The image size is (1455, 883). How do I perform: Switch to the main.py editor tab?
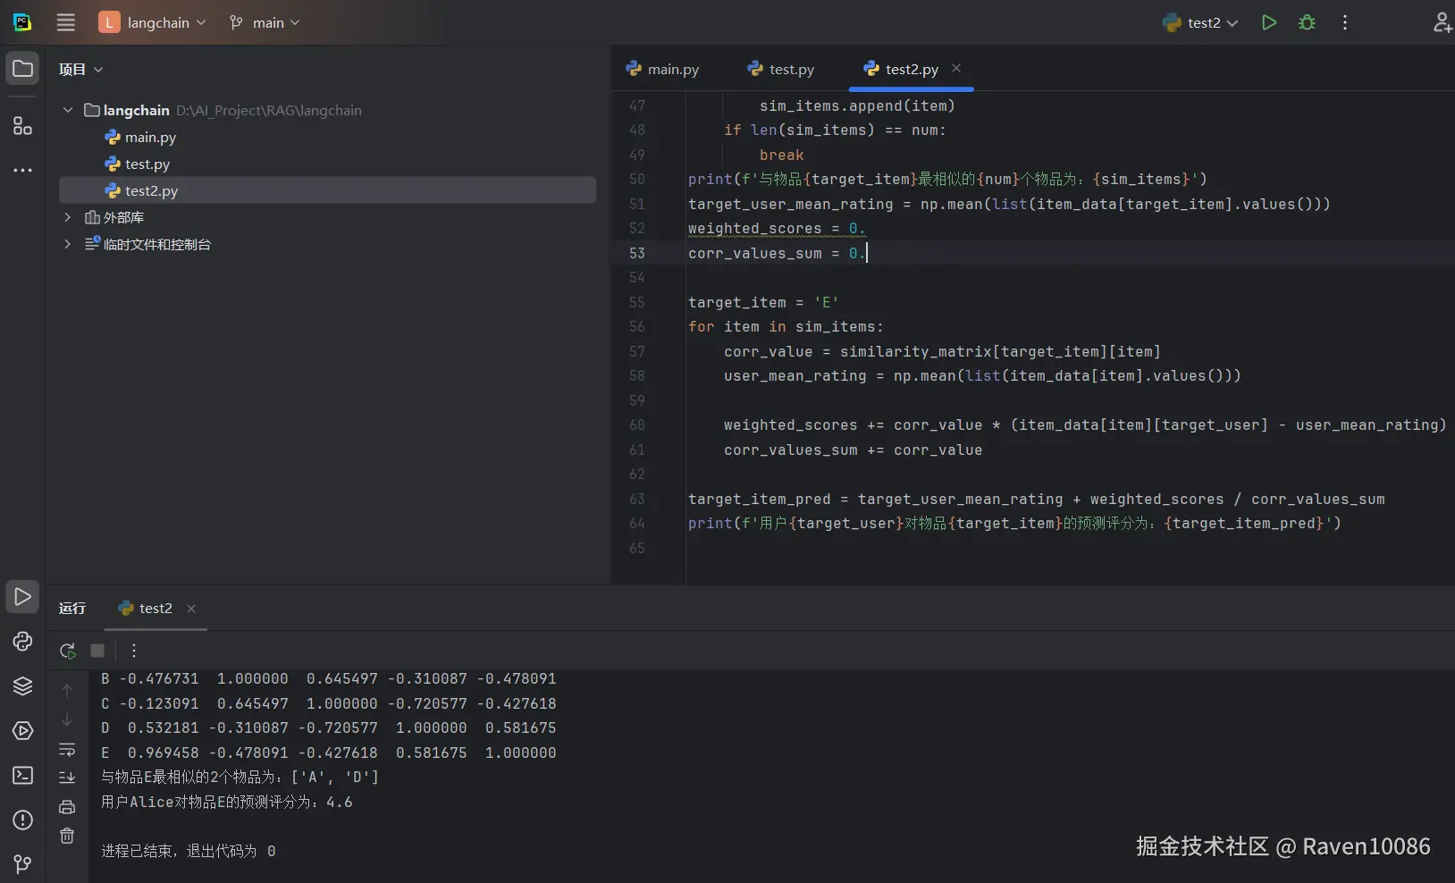[x=662, y=69]
